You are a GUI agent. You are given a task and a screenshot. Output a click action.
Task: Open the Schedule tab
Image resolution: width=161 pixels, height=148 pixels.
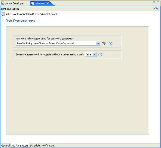pos(35,146)
